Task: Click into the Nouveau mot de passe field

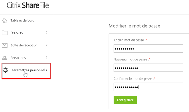Action: (x=148, y=68)
